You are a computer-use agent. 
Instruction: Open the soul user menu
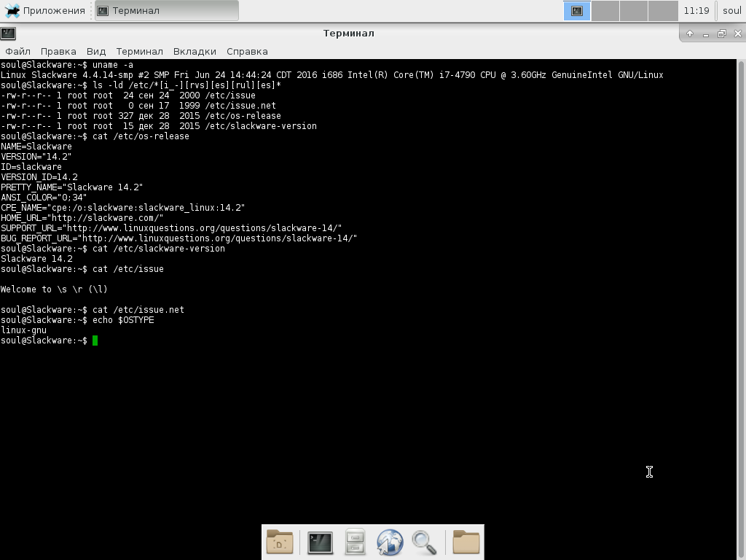click(x=731, y=11)
